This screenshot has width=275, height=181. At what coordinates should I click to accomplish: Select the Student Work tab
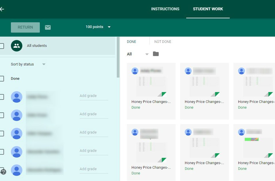208,9
